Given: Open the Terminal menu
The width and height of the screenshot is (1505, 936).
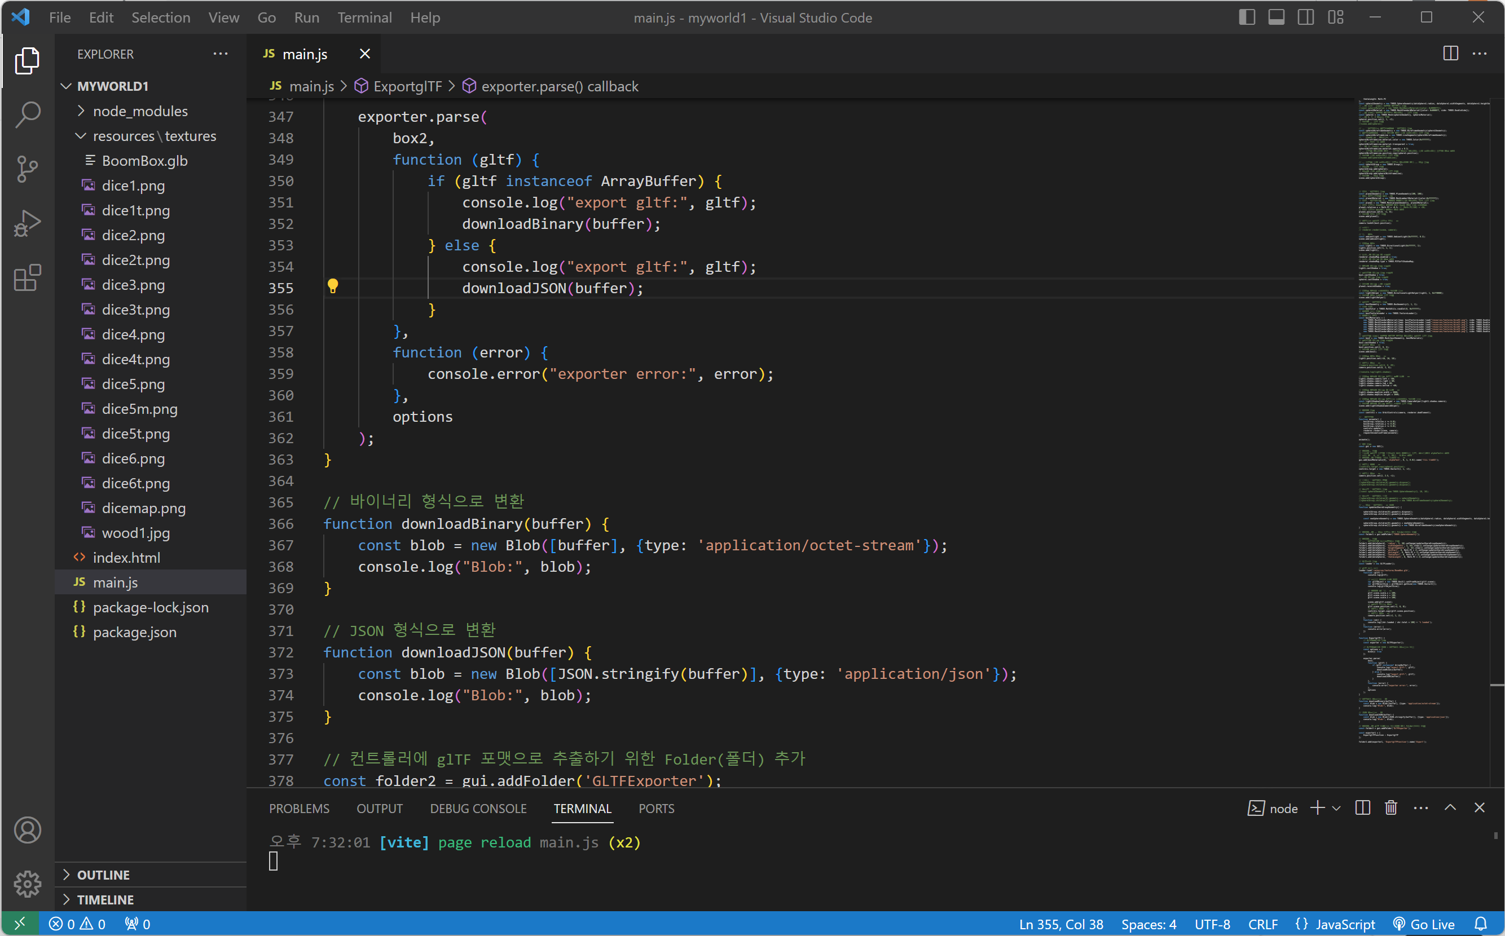Looking at the screenshot, I should click(364, 17).
